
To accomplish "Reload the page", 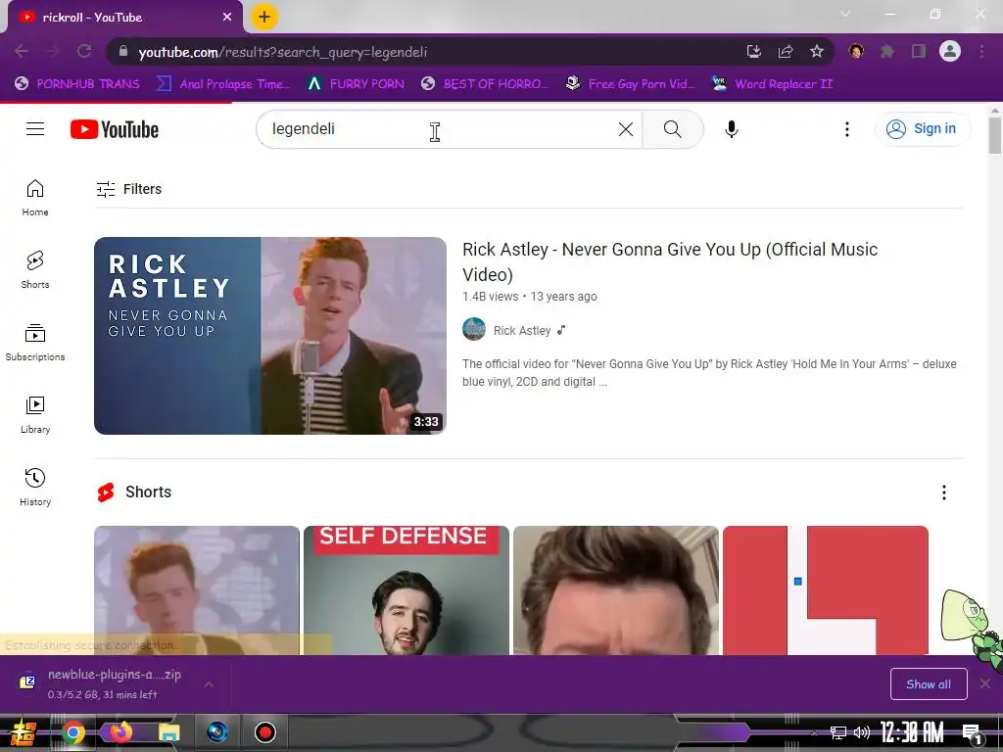I will [84, 52].
